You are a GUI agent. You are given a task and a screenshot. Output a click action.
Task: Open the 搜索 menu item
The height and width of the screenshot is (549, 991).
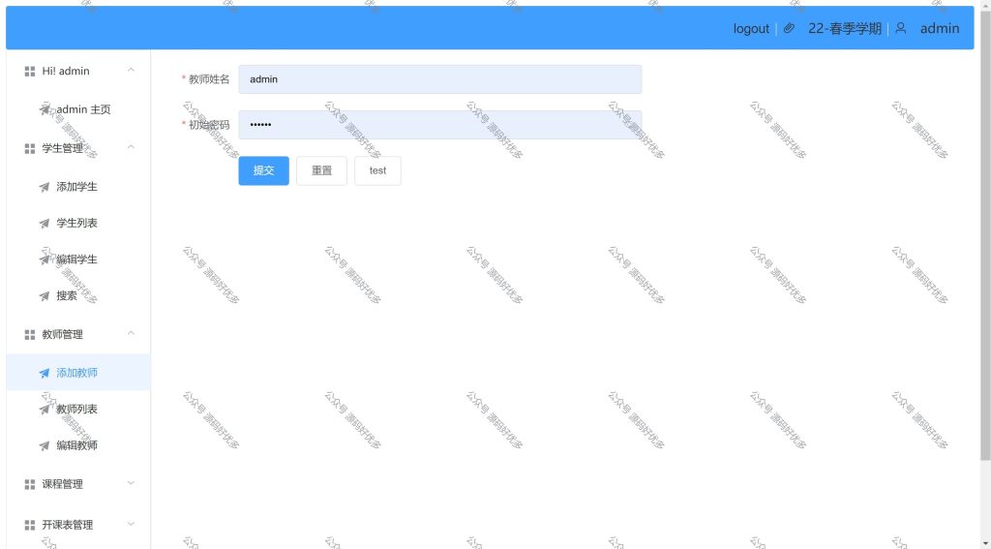click(x=78, y=295)
